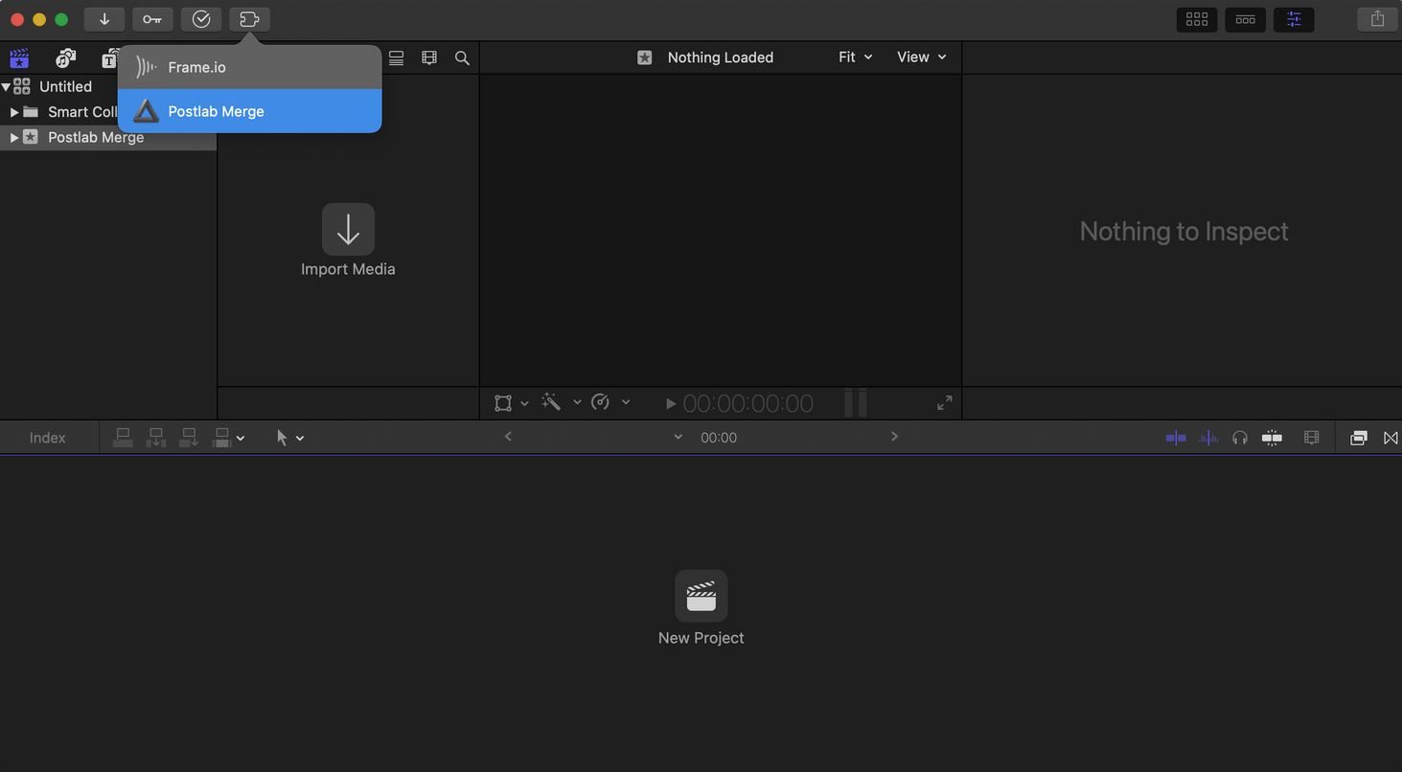Click the Extensions puzzle-piece button
The height and width of the screenshot is (772, 1402).
249,19
